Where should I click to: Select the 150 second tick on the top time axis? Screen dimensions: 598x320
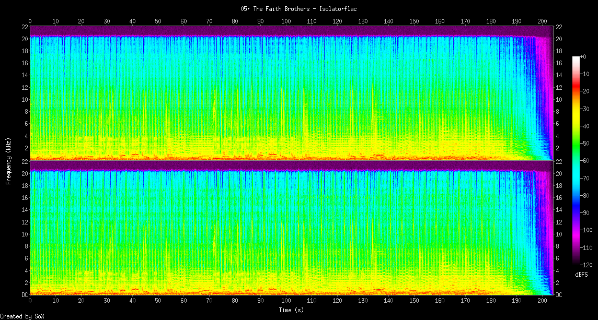[x=414, y=21]
